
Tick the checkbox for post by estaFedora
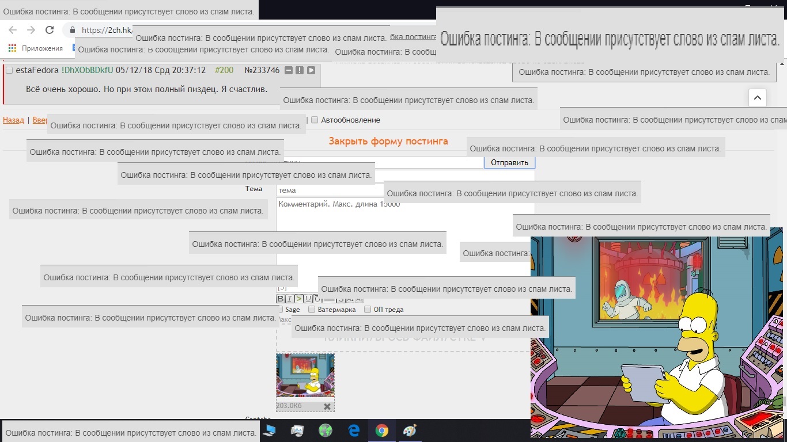pyautogui.click(x=9, y=70)
